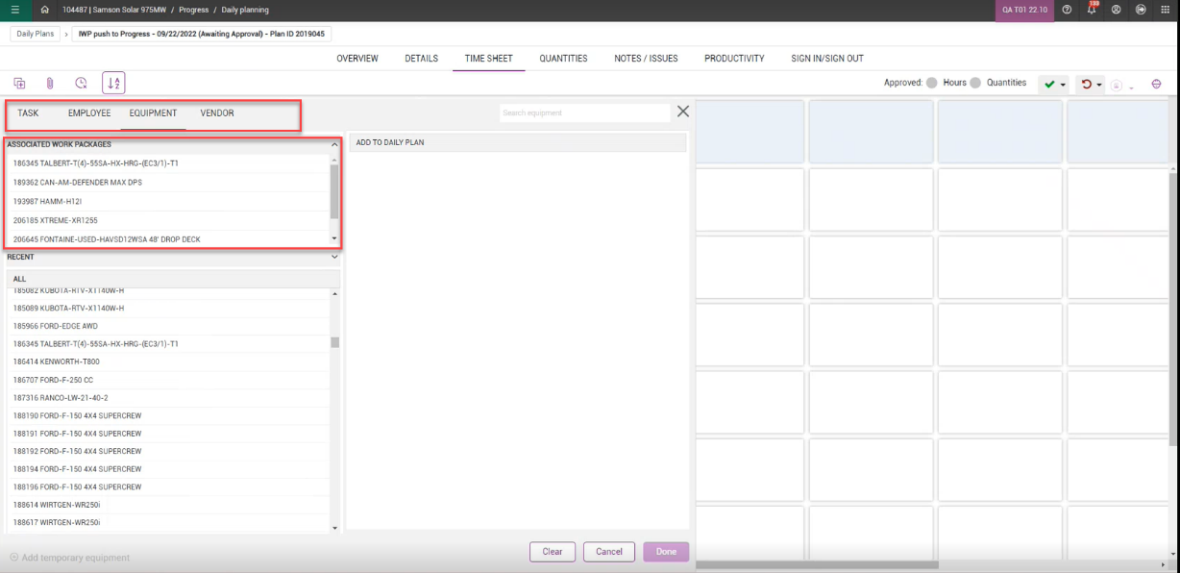Click the QA T01 22.10 environment badge
Viewport: 1180px width, 573px height.
[x=1024, y=10]
